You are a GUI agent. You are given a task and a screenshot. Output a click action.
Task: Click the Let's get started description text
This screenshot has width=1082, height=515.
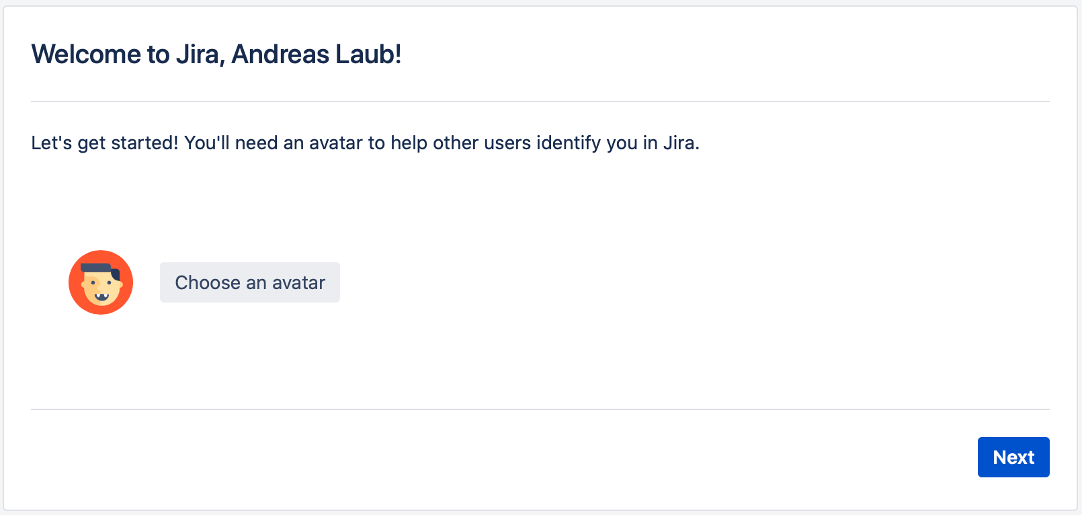tap(365, 143)
